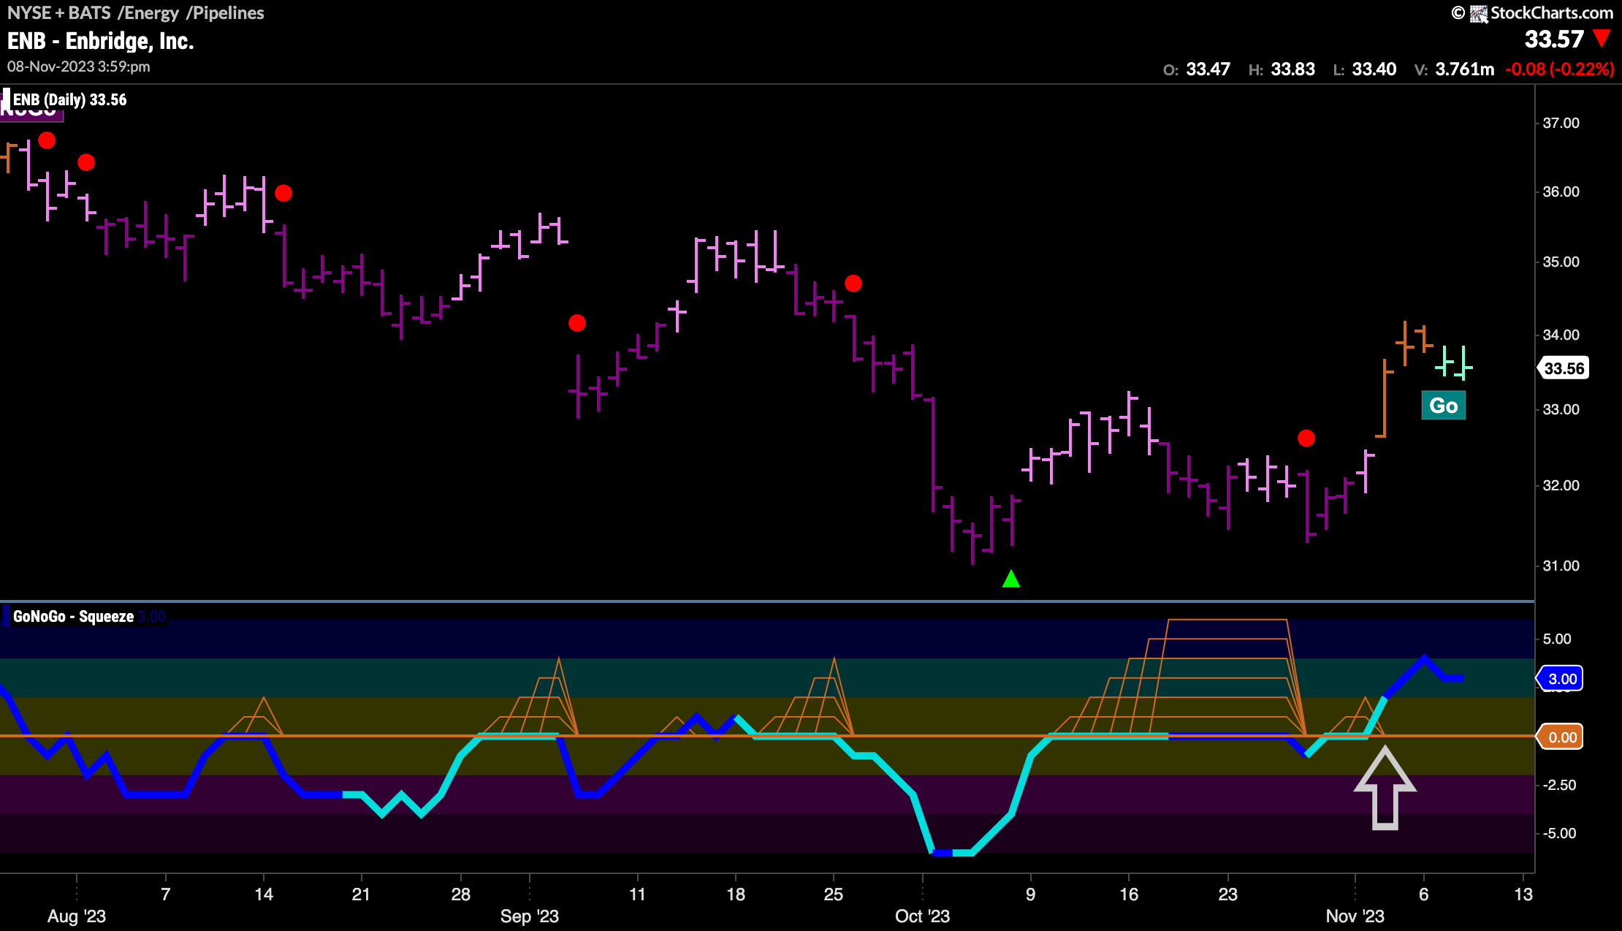Click the low value 33.40
Viewport: 1622px width, 931px height.
[x=1374, y=69]
